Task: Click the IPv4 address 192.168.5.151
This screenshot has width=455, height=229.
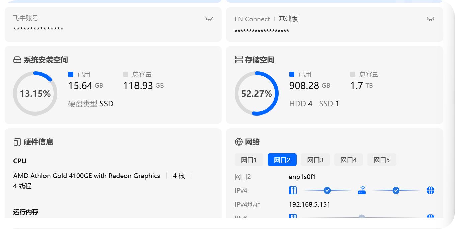Action: tap(309, 204)
